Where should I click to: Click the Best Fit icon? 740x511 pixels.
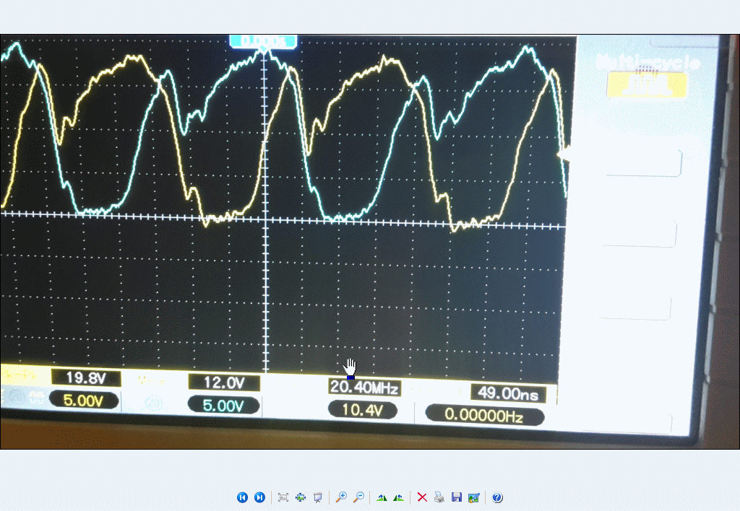283,497
